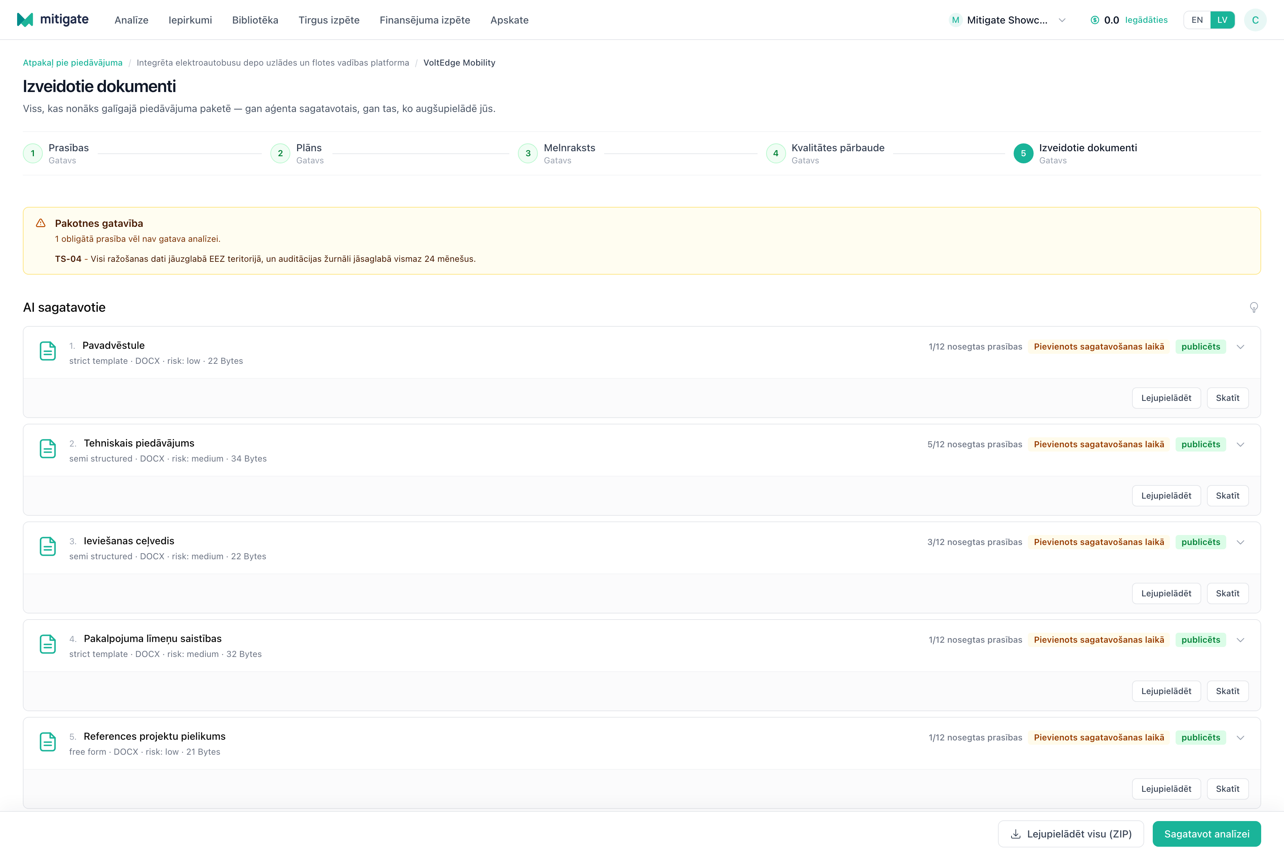
Task: Download Pakalpojuma līmeņu saistības document
Action: click(1166, 691)
